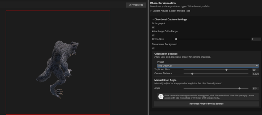Click the Angle value field showing 315
The image size is (262, 115).
click(255, 88)
